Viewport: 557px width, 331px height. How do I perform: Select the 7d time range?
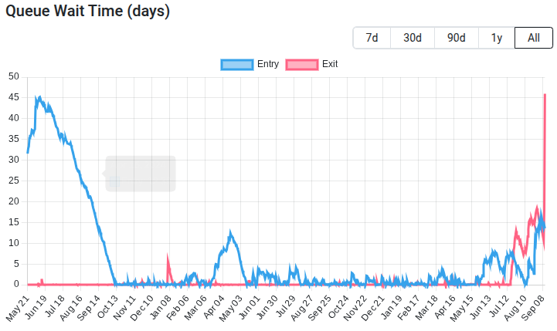point(372,38)
